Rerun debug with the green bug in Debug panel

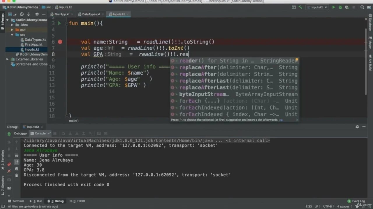(9, 134)
